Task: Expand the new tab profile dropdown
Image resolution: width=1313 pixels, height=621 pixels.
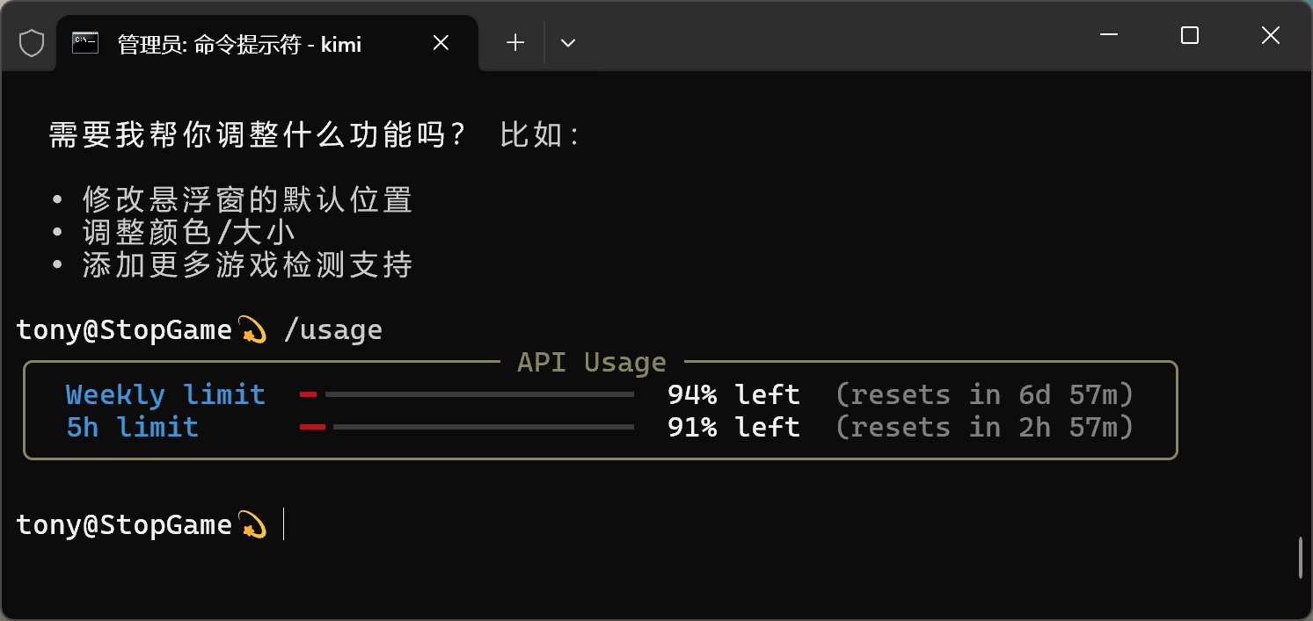Action: click(x=568, y=42)
